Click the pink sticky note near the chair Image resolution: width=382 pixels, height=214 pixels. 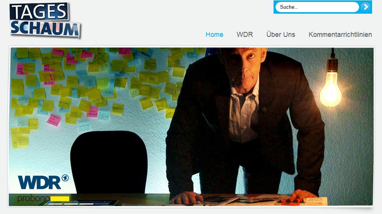pyautogui.click(x=54, y=120)
